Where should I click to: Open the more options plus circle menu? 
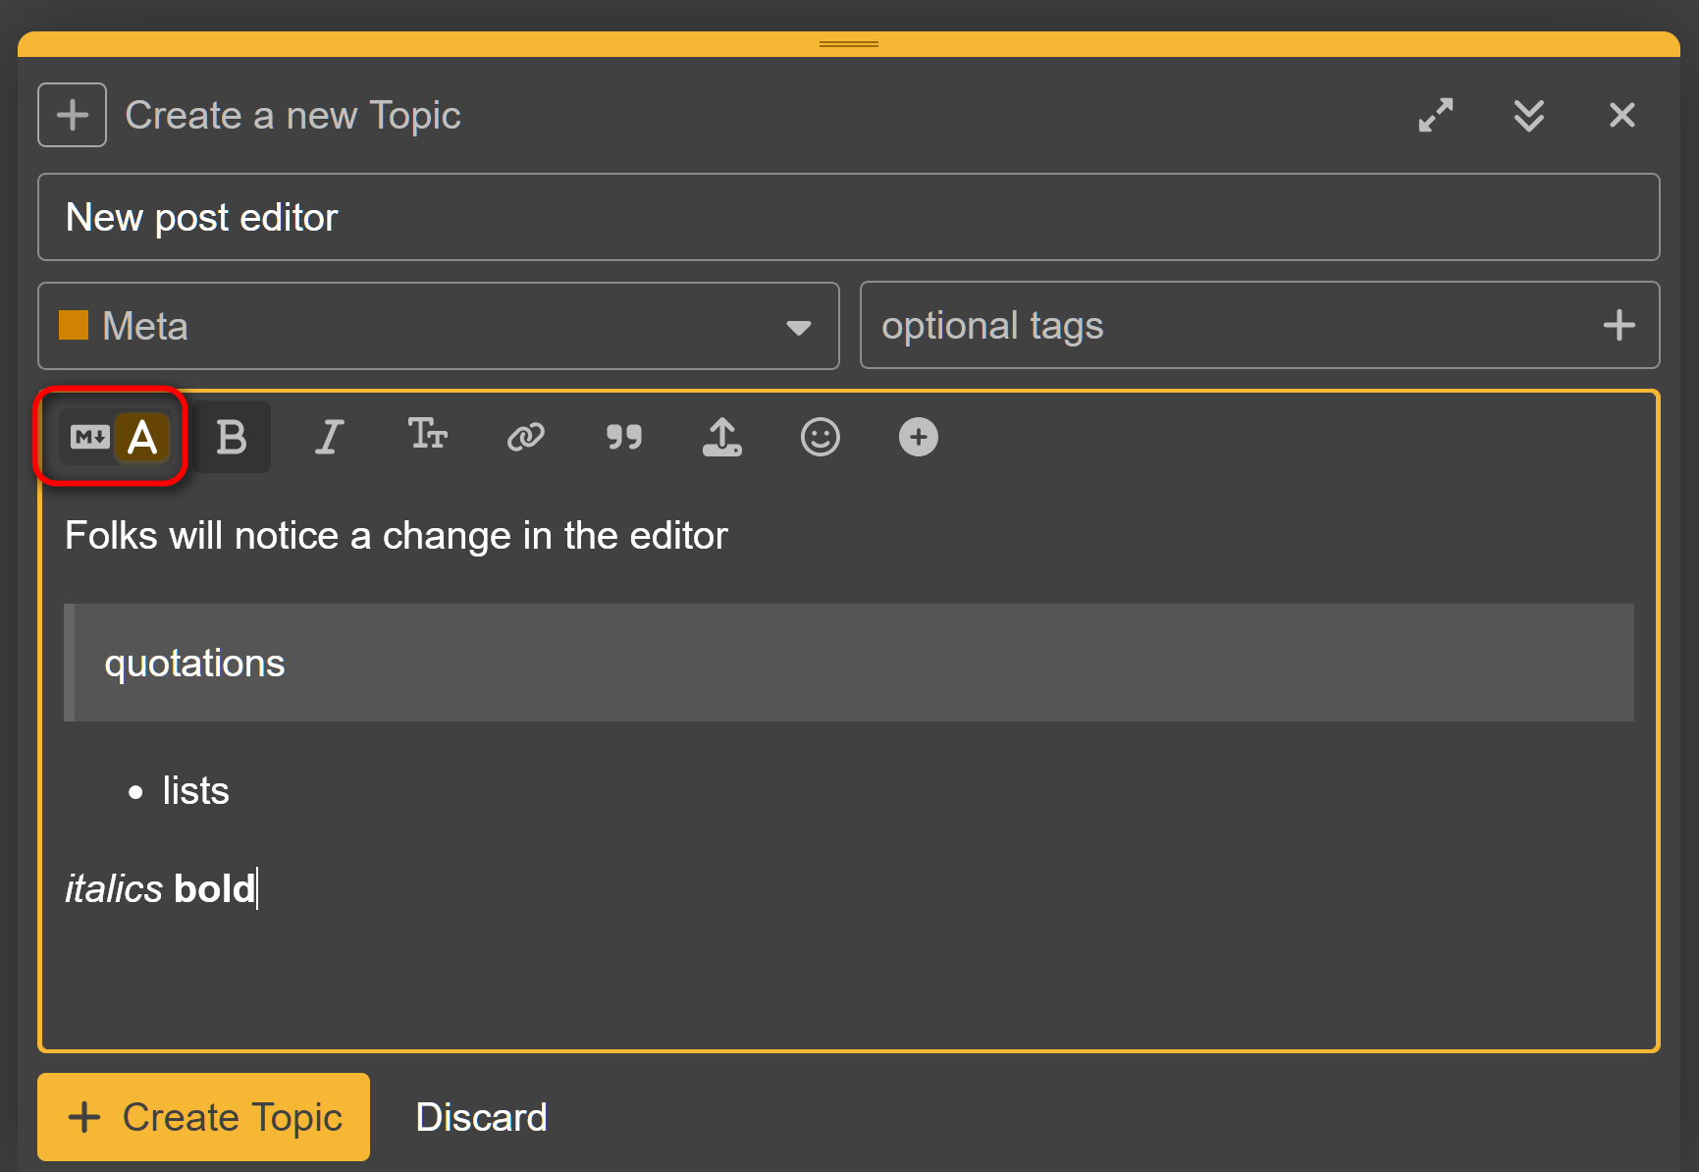tap(919, 437)
